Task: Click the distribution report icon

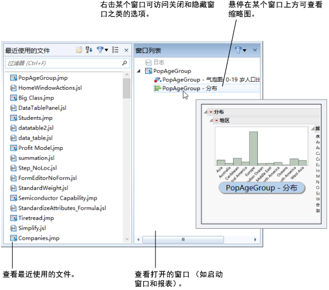Action: click(158, 89)
